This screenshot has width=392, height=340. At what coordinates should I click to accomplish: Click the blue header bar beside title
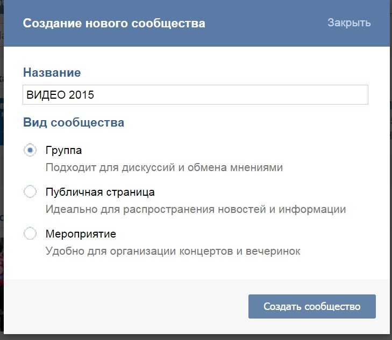coord(265,24)
